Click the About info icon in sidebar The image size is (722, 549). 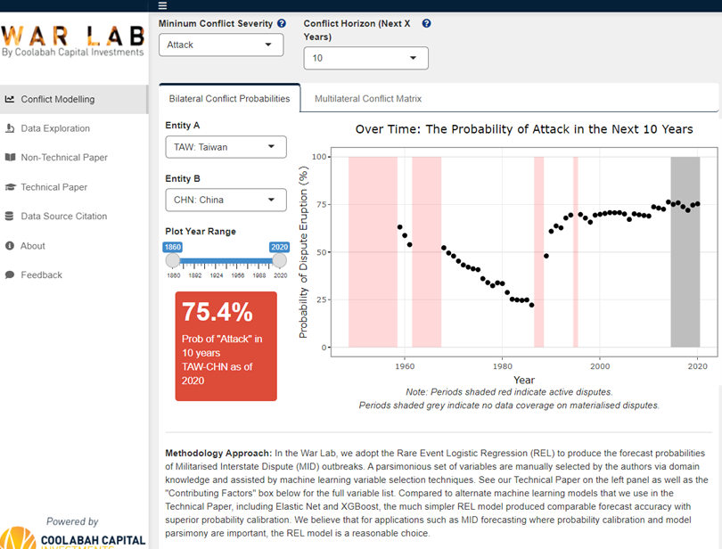pos(10,246)
